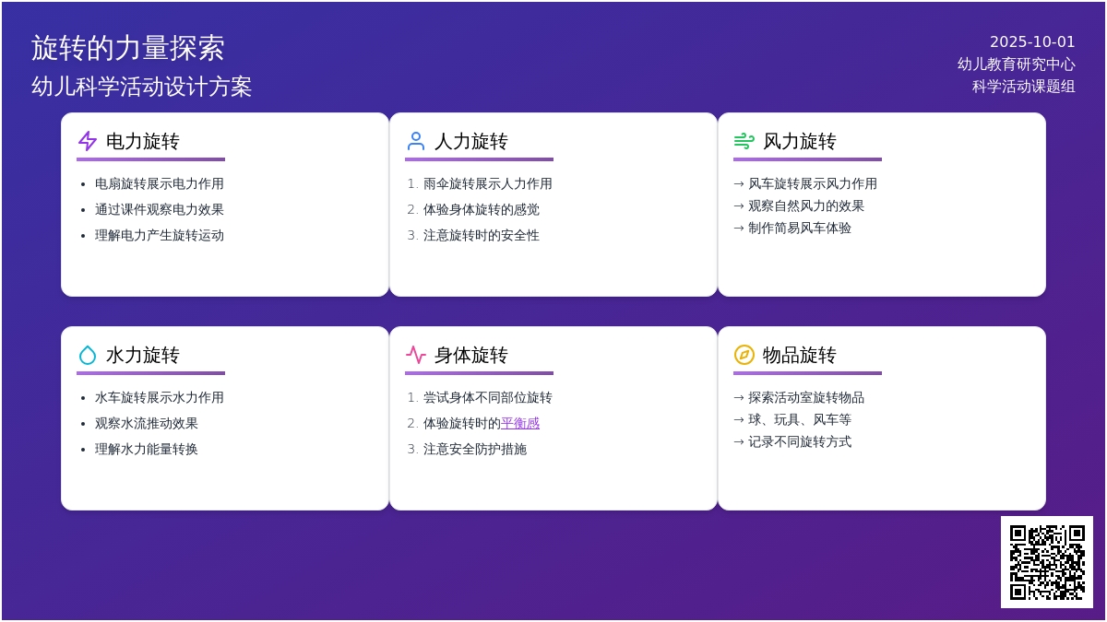Image resolution: width=1107 pixels, height=622 pixels.
Task: Select the 风力旋转 card heading
Action: pyautogui.click(x=800, y=142)
